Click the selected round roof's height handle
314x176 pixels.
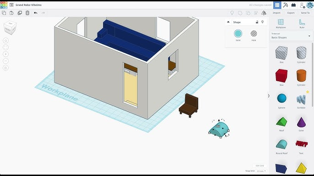tap(219, 120)
